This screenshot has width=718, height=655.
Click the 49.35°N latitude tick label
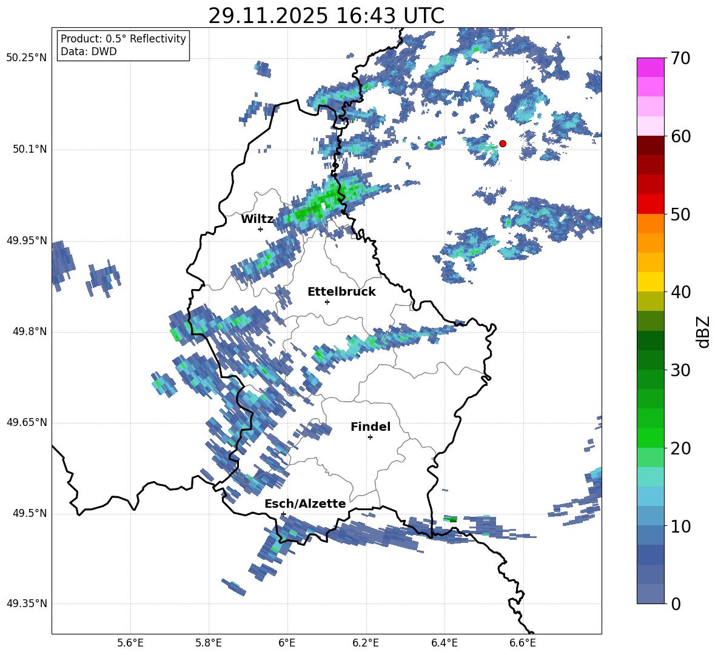(x=27, y=603)
